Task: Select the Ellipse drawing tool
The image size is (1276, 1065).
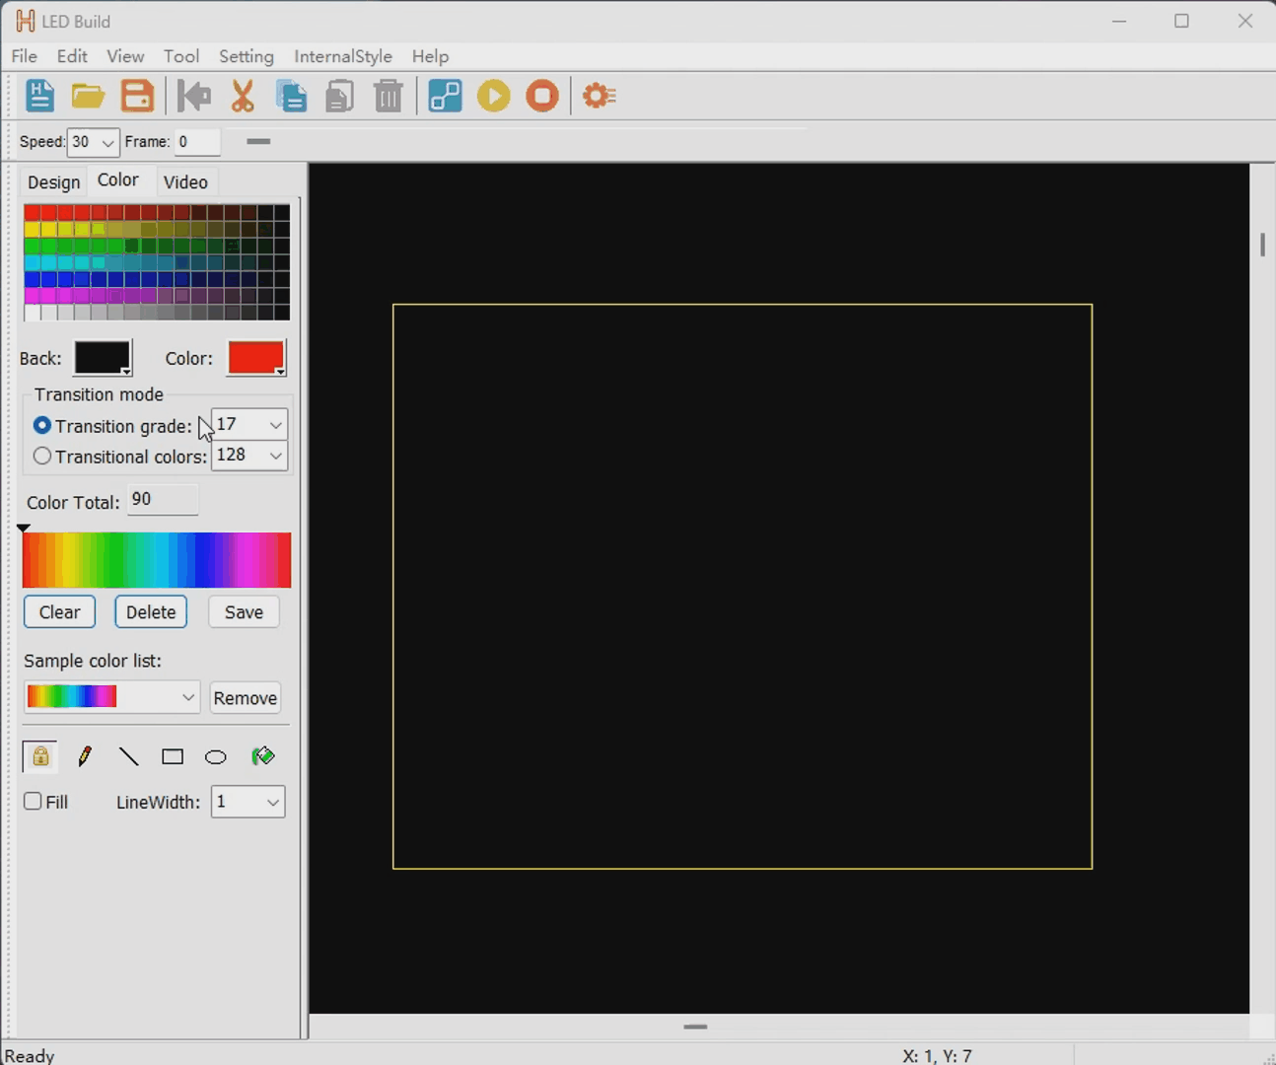Action: click(216, 755)
